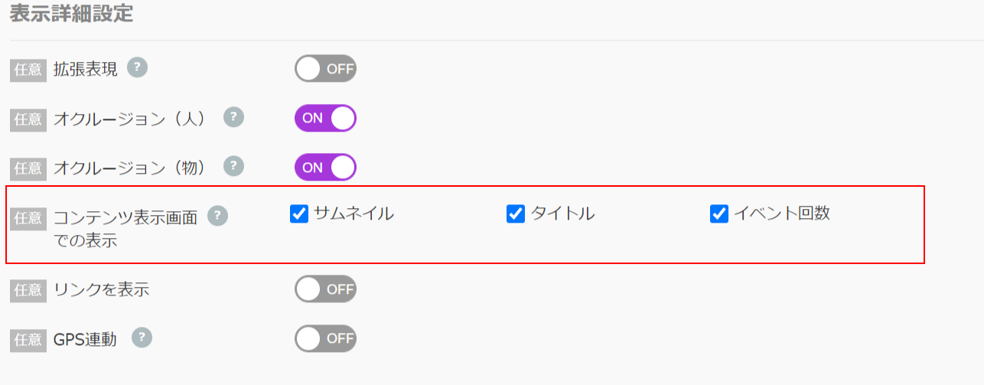This screenshot has width=984, height=385.
Task: Select the リンクを表示 label text
Action: [101, 290]
